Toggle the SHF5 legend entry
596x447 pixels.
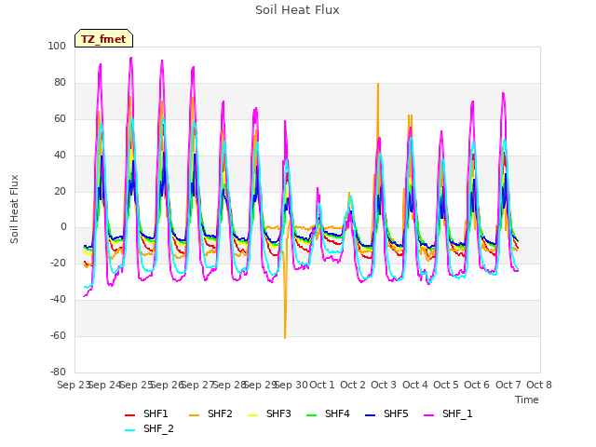click(386, 413)
